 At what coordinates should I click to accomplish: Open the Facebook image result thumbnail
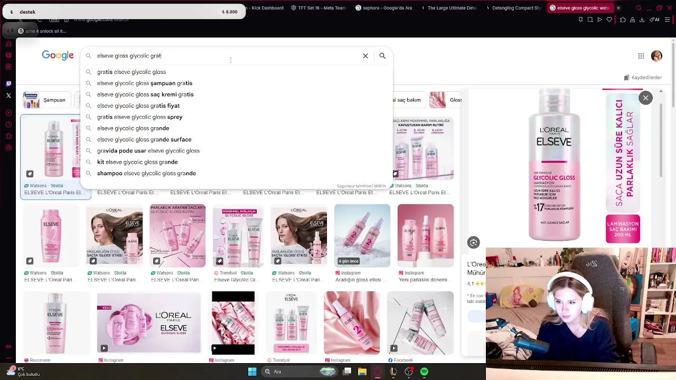pyautogui.click(x=420, y=322)
